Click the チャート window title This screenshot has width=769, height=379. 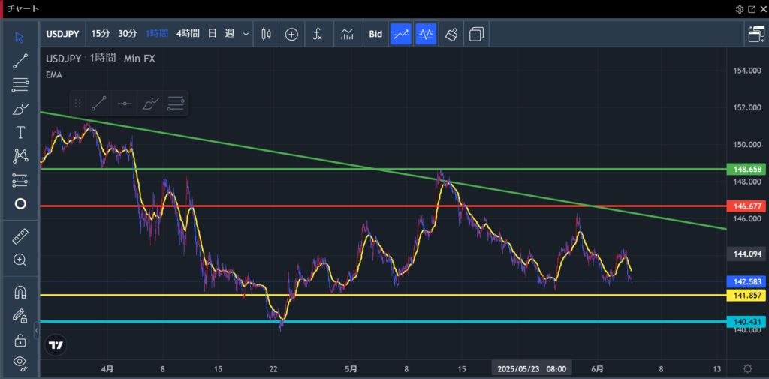tap(23, 9)
